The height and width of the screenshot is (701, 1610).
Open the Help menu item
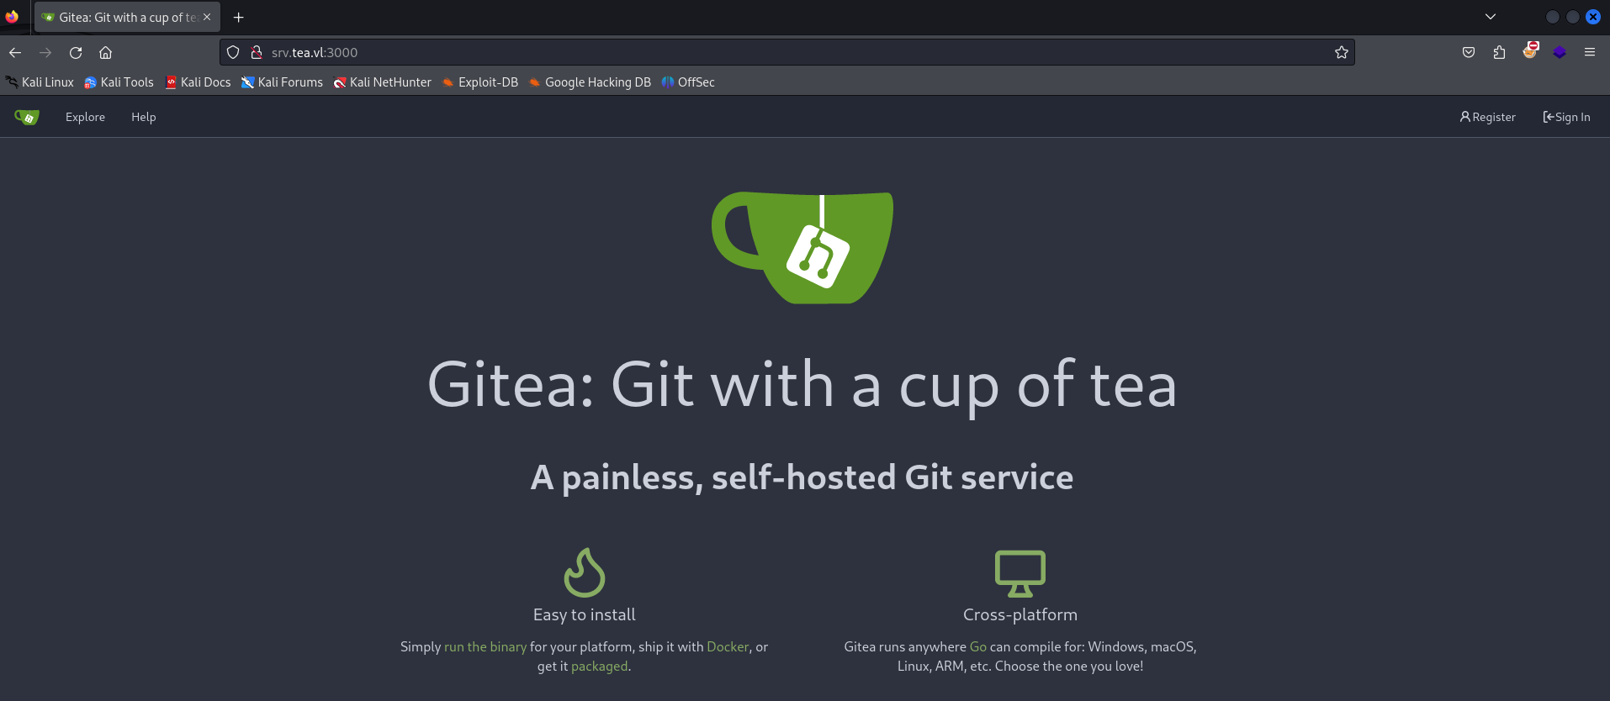144,118
